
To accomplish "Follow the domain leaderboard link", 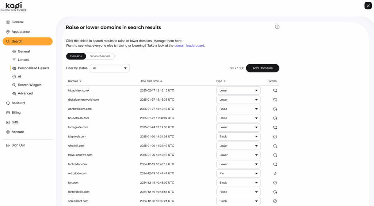I will pyautogui.click(x=189, y=46).
